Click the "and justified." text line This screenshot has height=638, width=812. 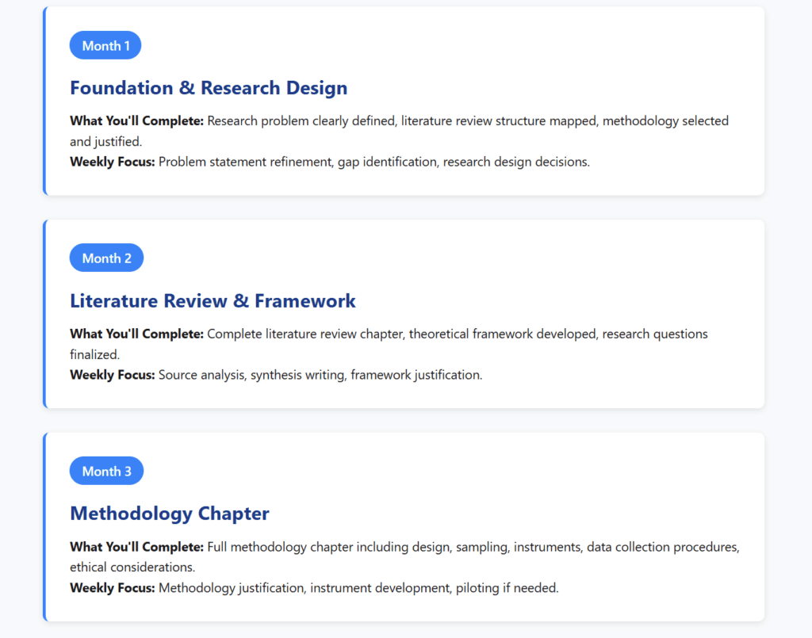click(x=105, y=142)
